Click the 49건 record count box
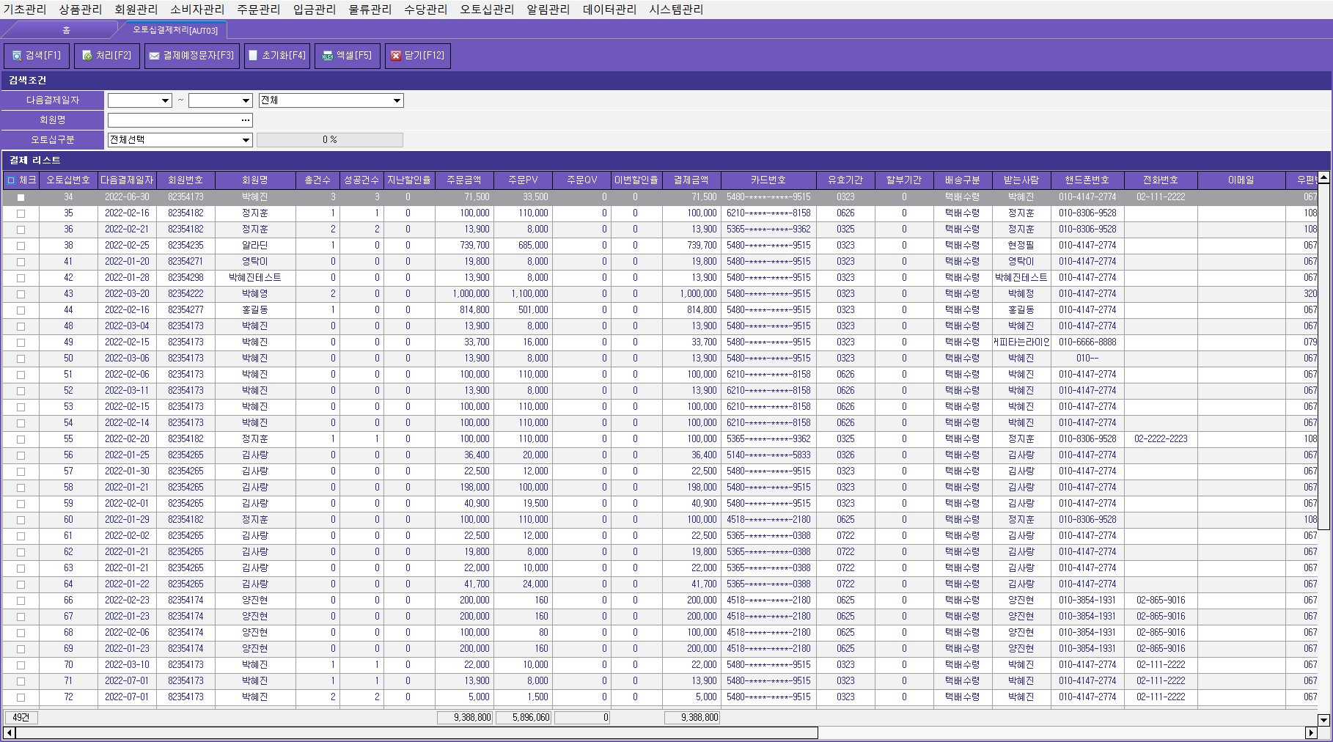This screenshot has height=742, width=1333. coord(21,718)
